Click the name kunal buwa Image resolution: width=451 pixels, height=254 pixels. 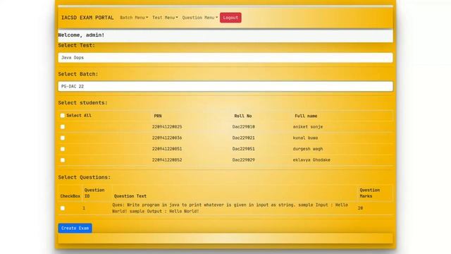pos(305,138)
